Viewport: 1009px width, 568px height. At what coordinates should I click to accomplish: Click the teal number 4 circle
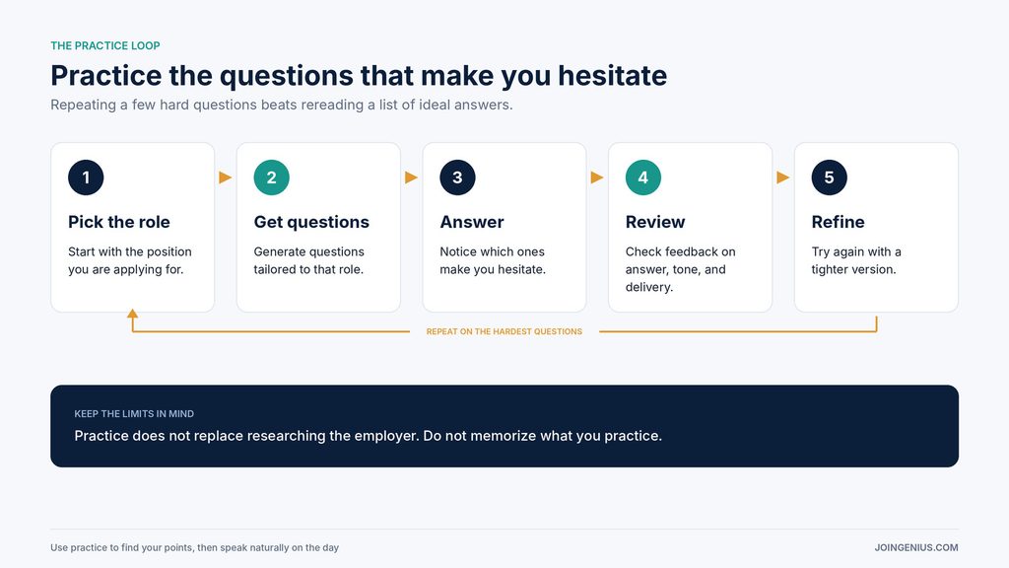(642, 177)
